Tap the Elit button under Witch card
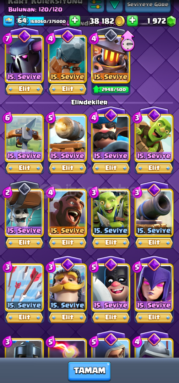179x383 pixels. coord(154,317)
